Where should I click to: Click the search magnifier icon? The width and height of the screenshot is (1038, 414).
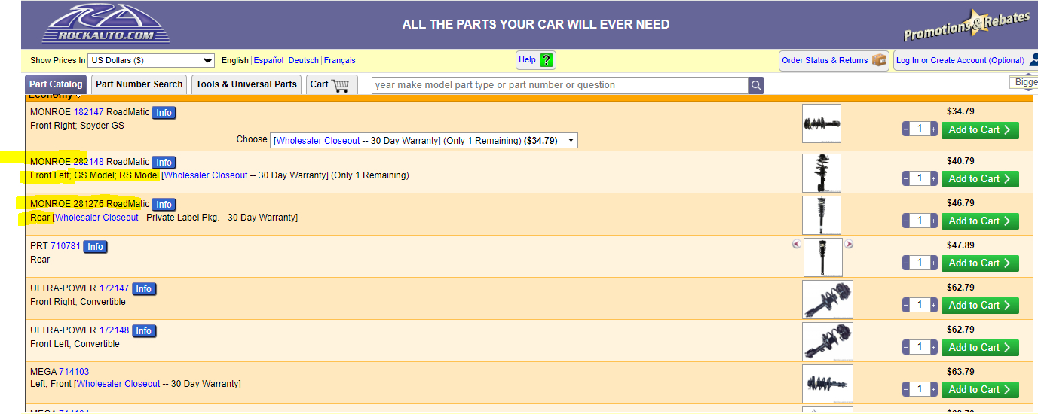(x=755, y=85)
